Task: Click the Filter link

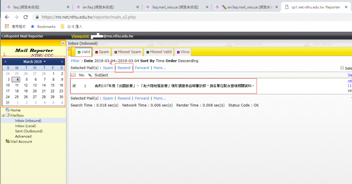Action: click(x=75, y=61)
